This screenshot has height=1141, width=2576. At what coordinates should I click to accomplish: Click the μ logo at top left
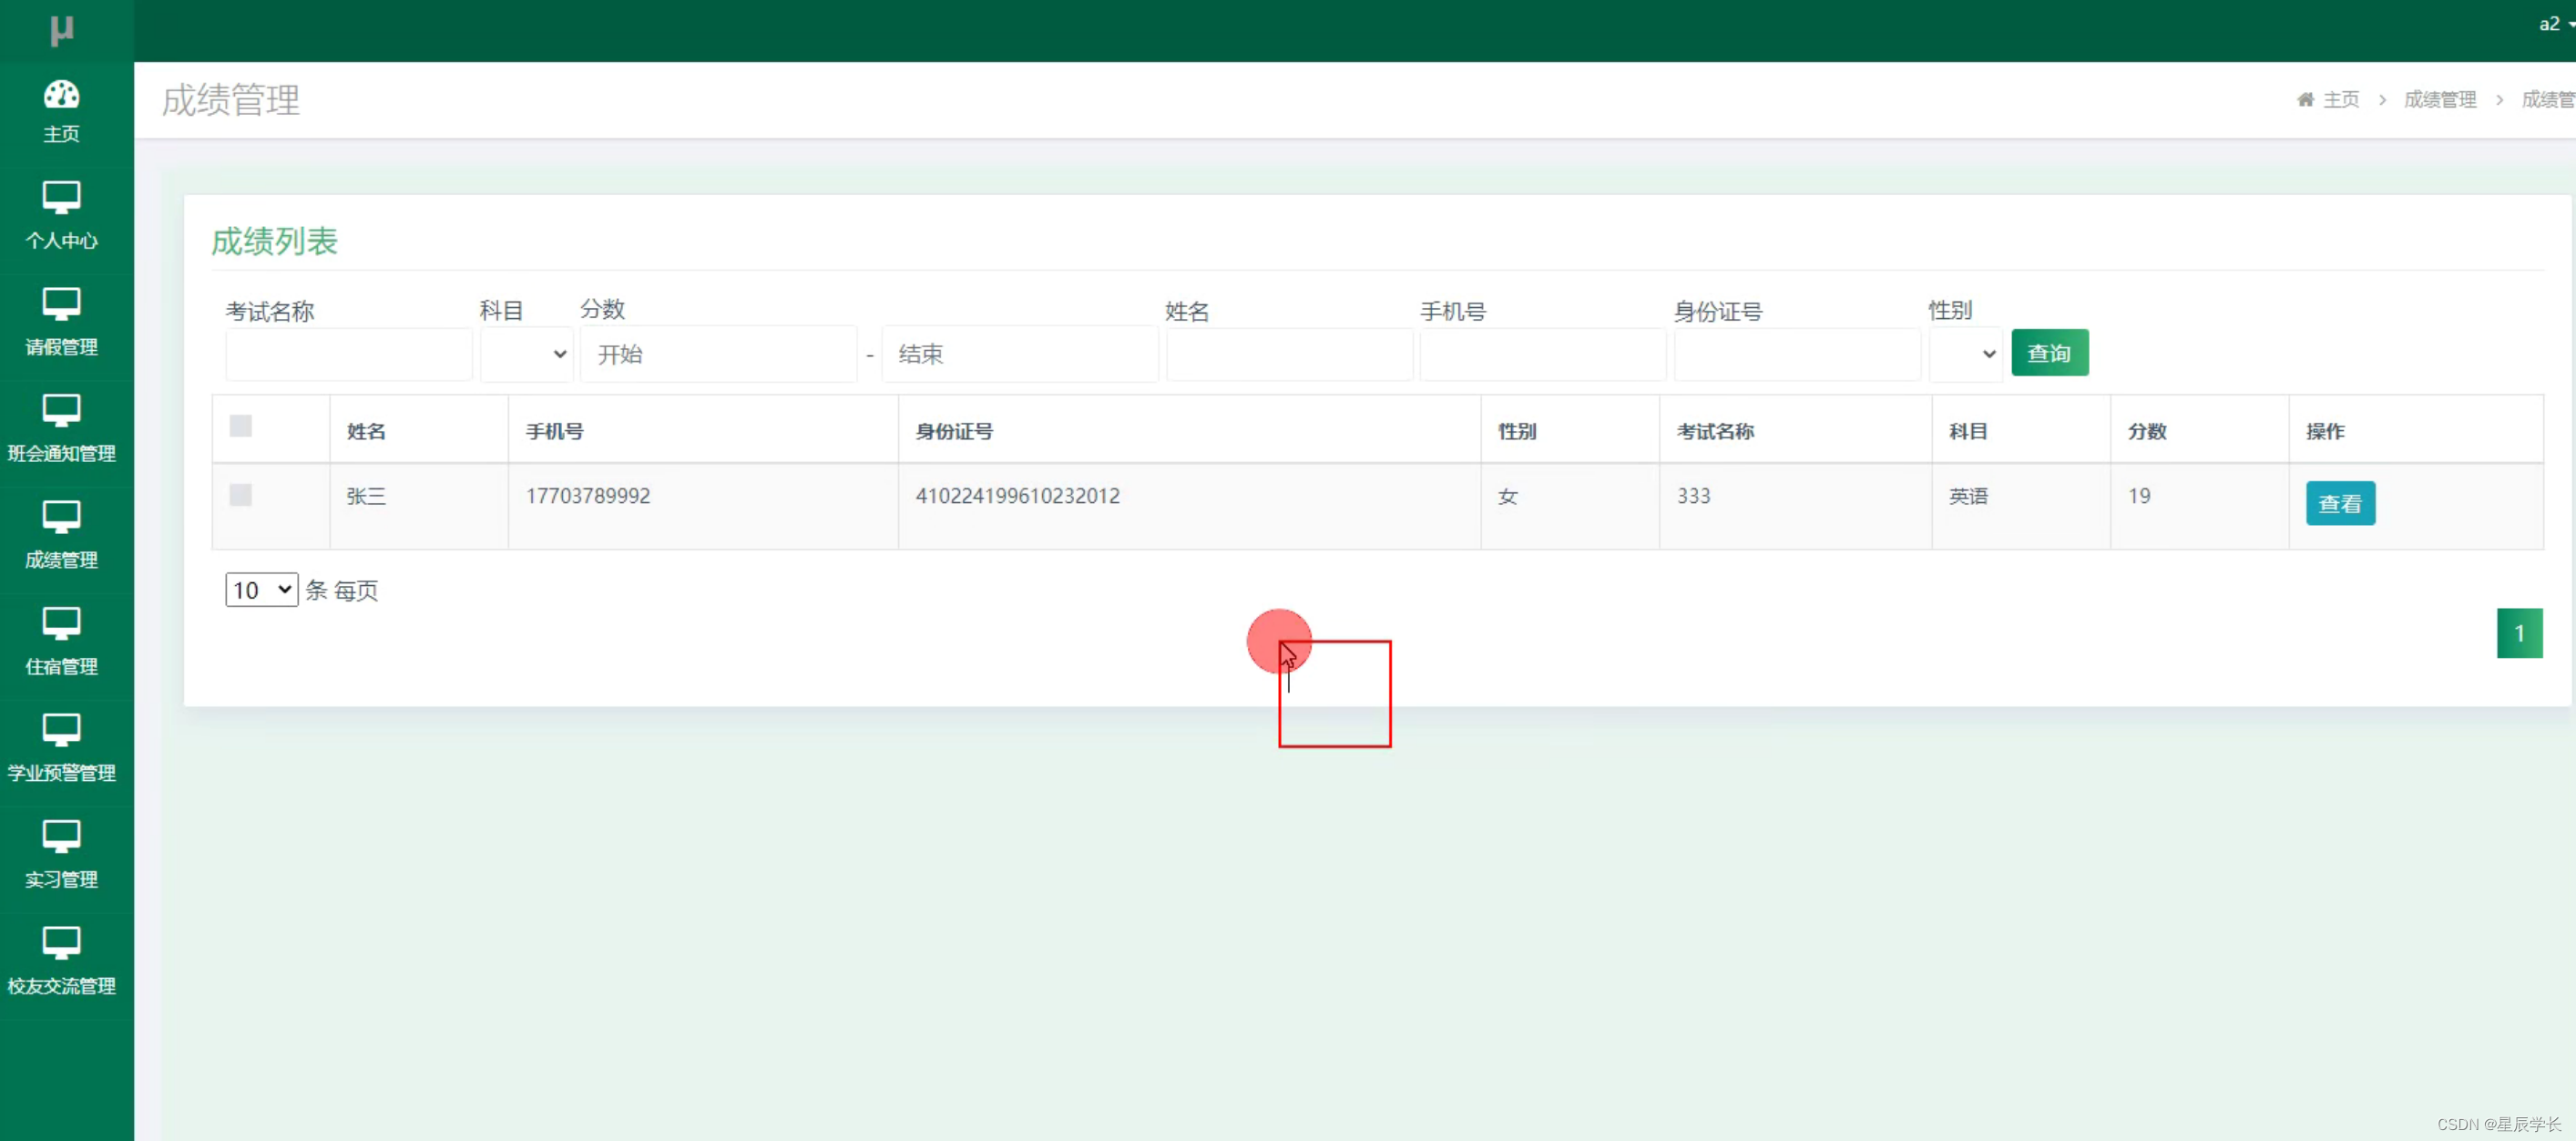(62, 30)
